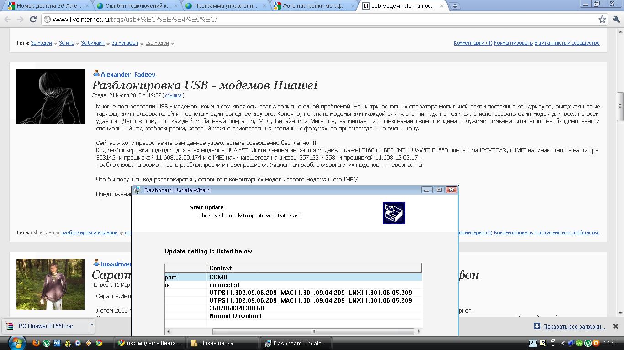Select the 'usb модем - Лента' tab
This screenshot has height=350, width=624.
402,6
